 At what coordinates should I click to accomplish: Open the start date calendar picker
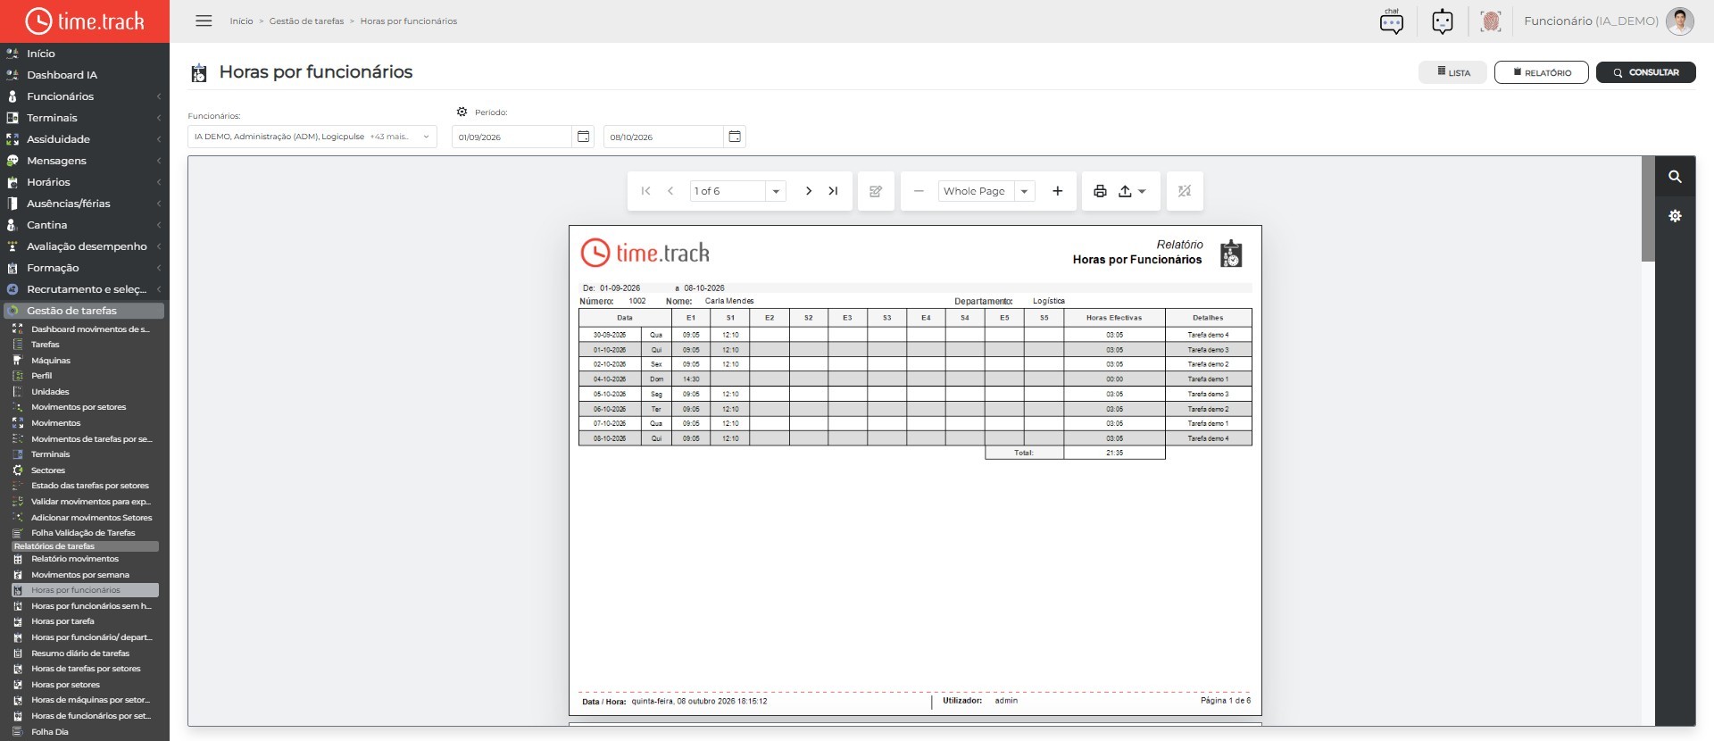pyautogui.click(x=583, y=137)
